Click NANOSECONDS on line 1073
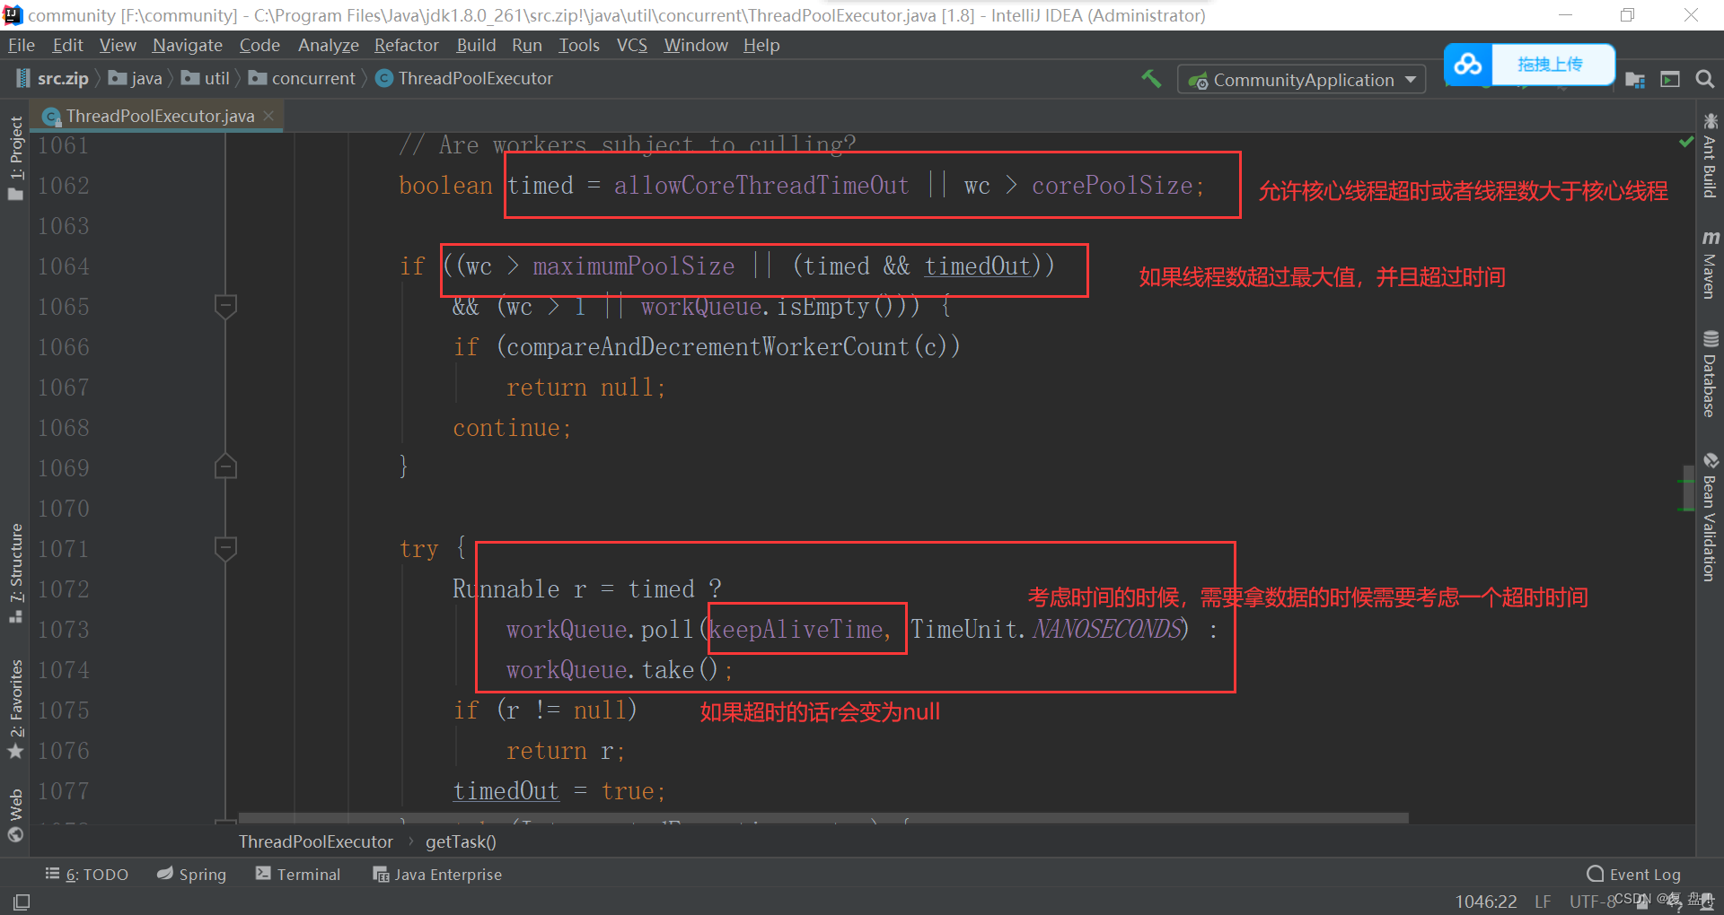1724x915 pixels. (x=1107, y=630)
